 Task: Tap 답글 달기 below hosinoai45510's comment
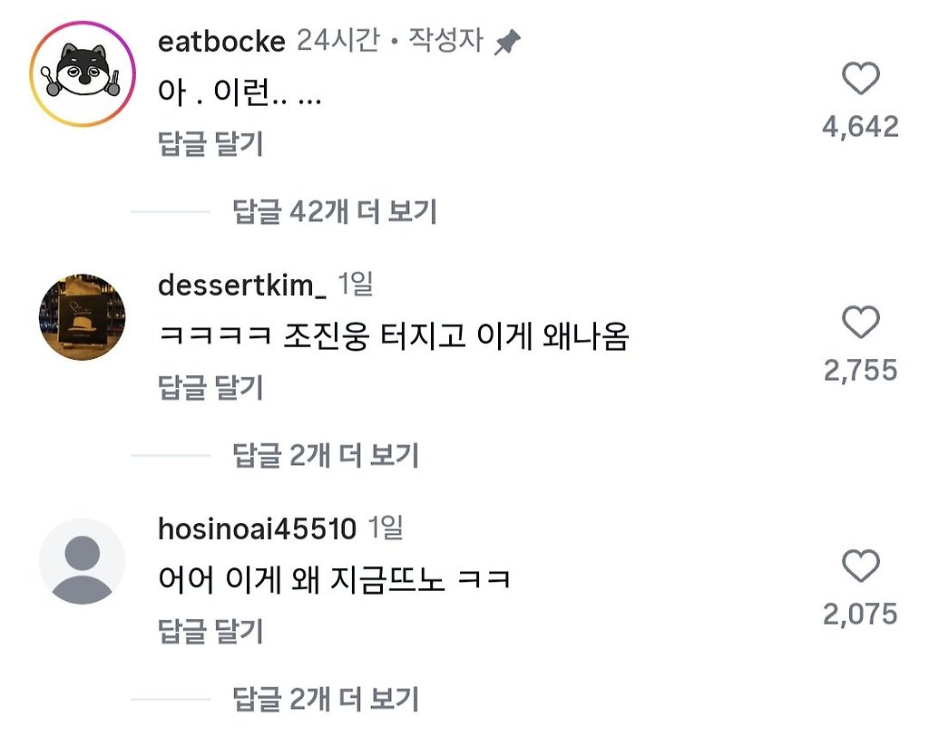[x=210, y=631]
